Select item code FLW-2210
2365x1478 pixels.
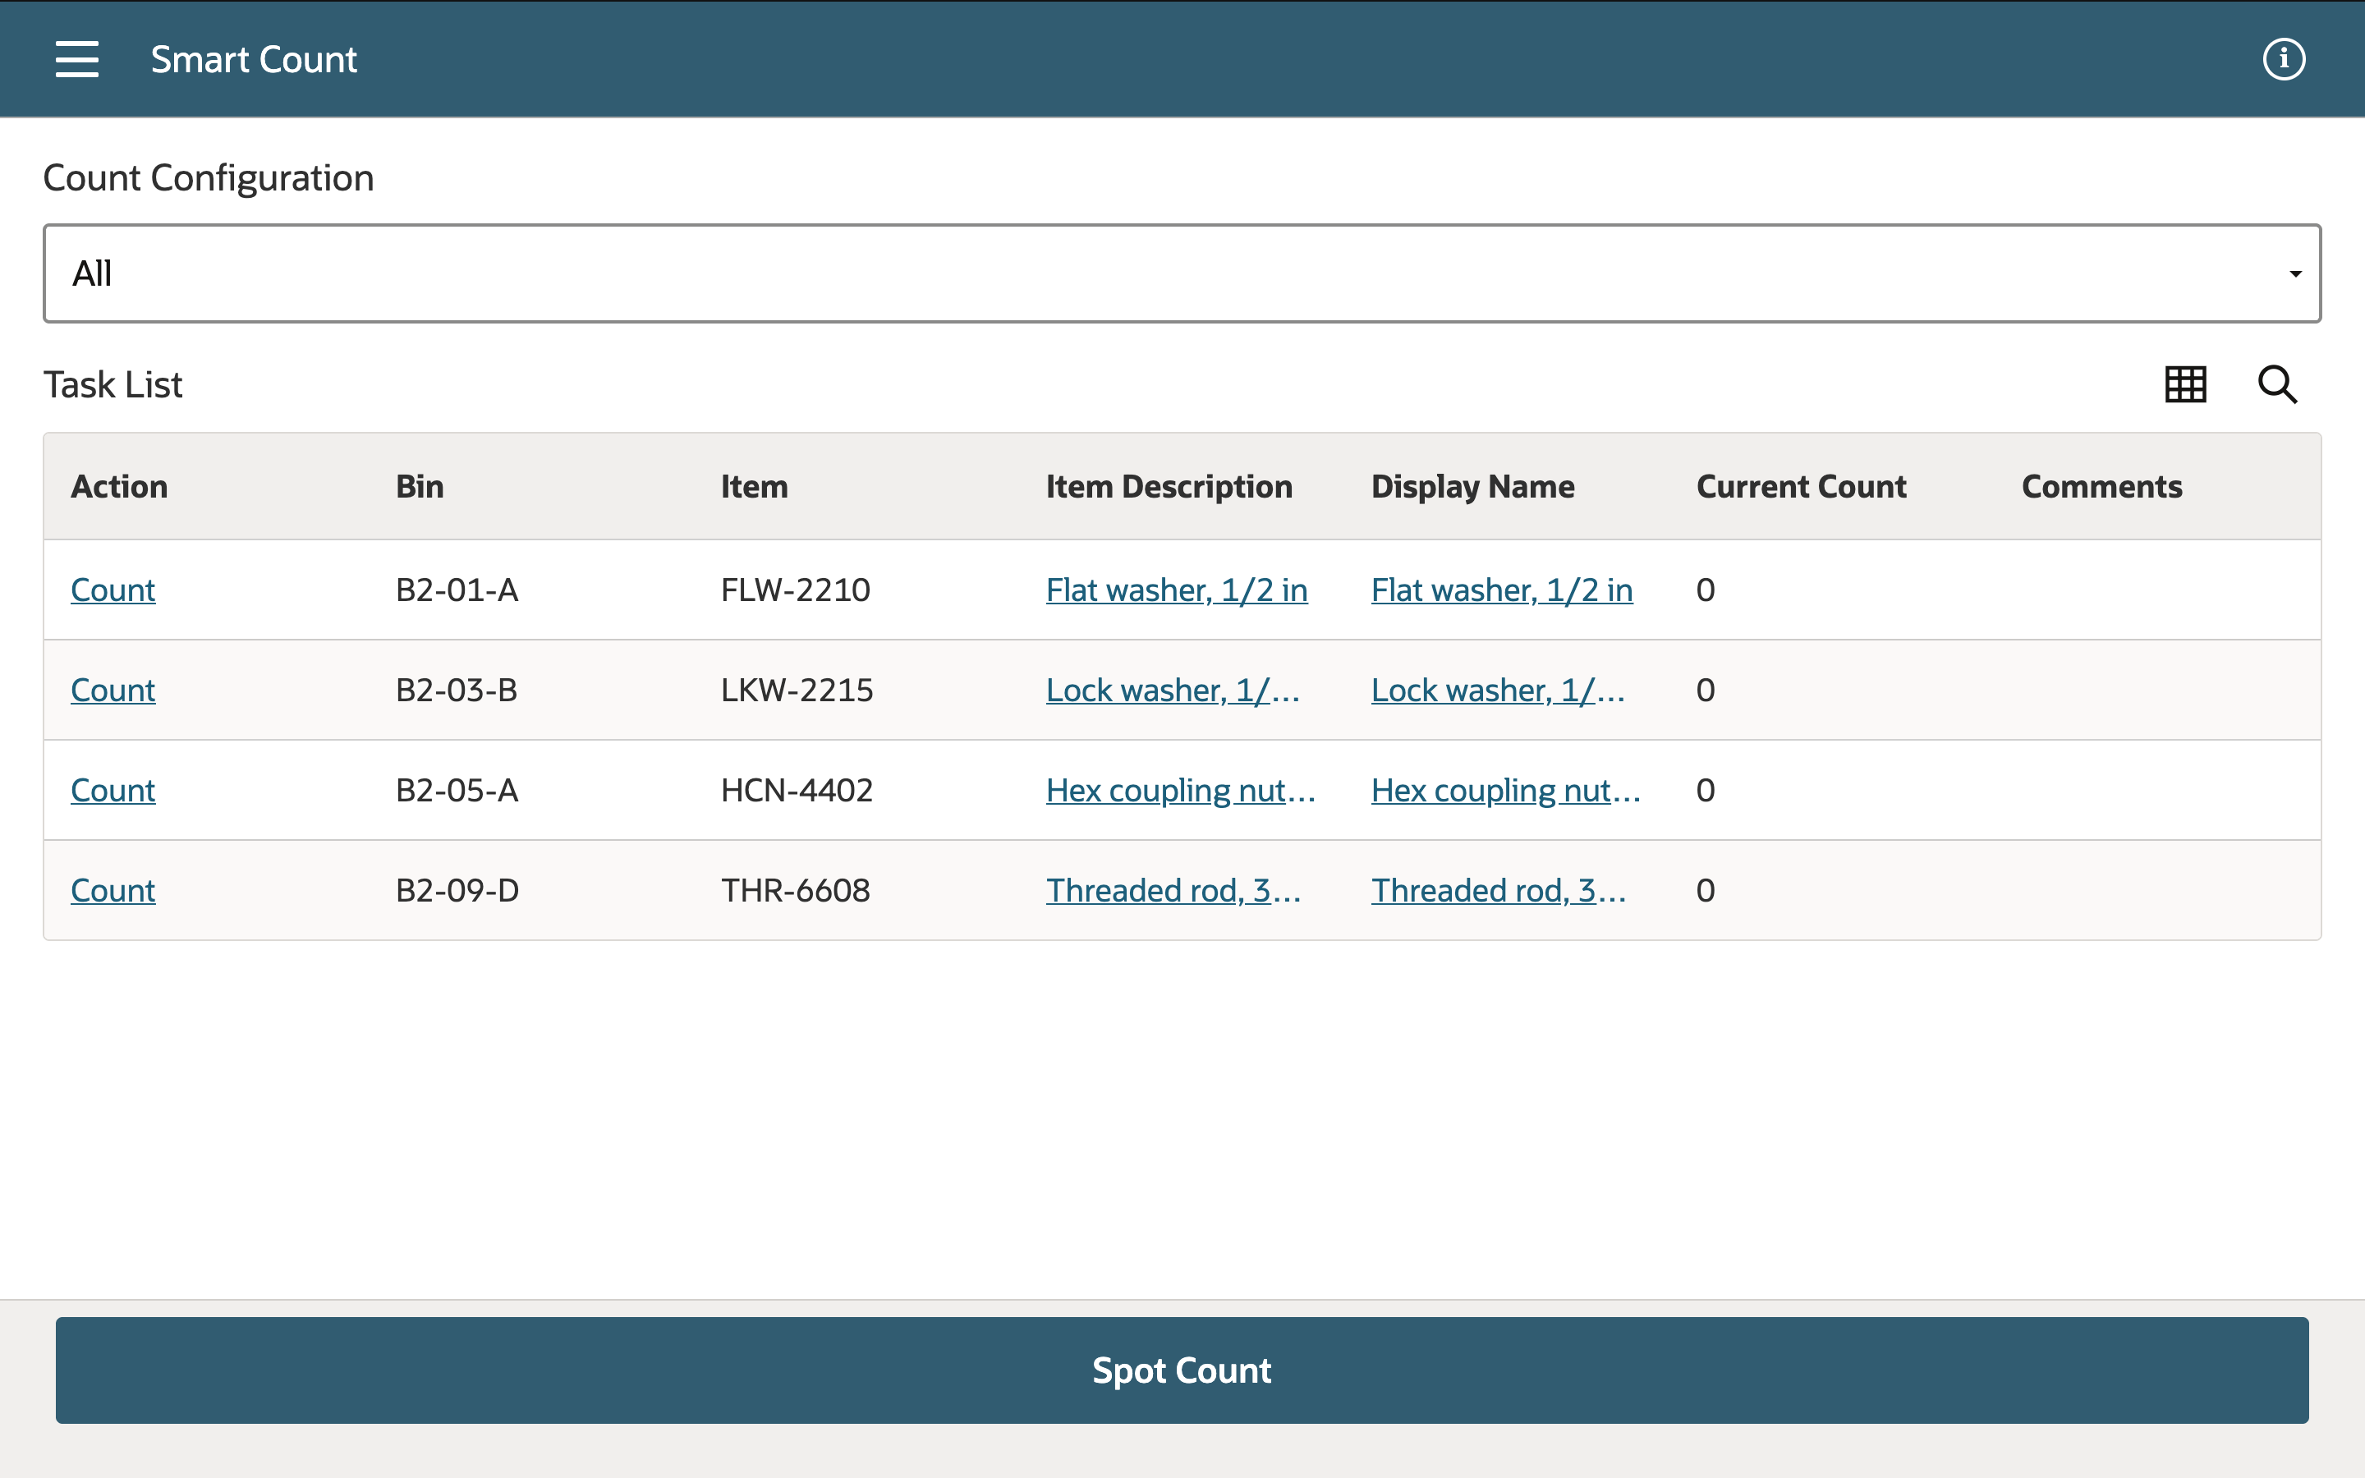(796, 590)
